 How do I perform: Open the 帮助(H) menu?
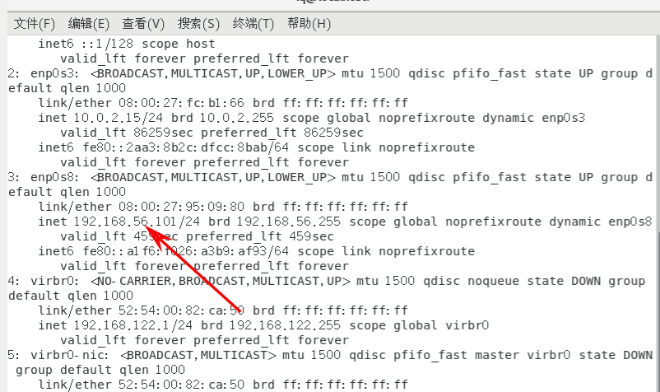tap(309, 24)
